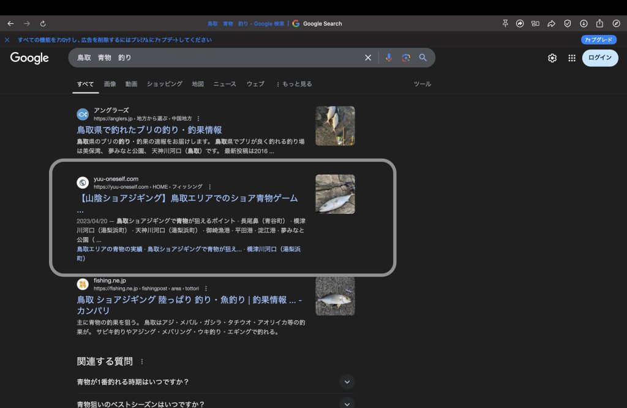Select the すべて search tab

[85, 84]
